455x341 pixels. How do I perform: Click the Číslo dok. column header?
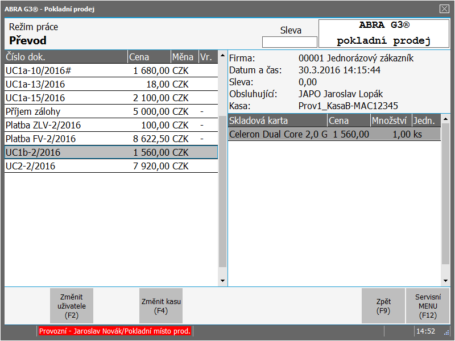pos(65,57)
